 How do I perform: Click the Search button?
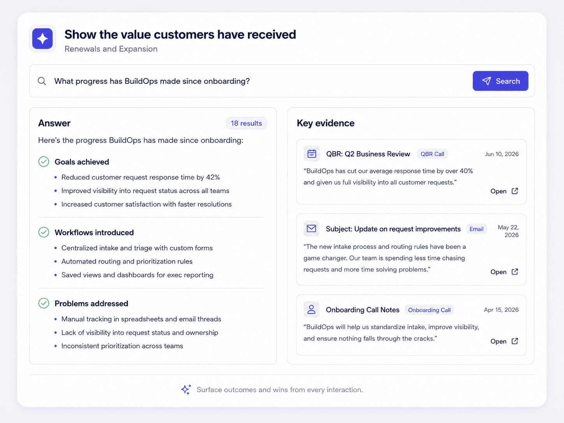[x=501, y=81]
